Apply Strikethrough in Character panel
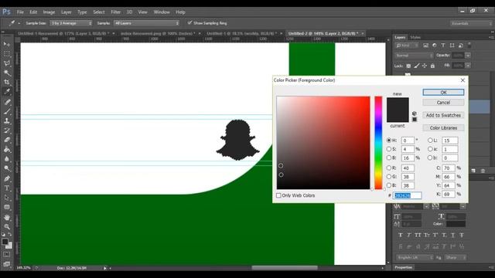Viewport: 495px width, 278px height. point(462,235)
